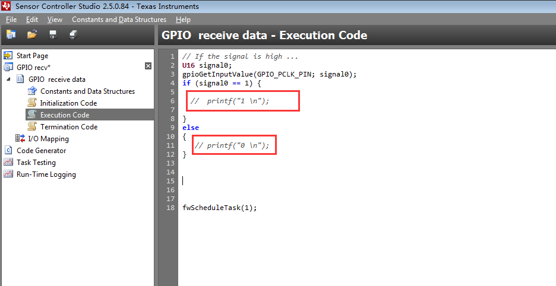The width and height of the screenshot is (556, 286).
Task: Close the GPIO recv* project
Action: pos(149,65)
